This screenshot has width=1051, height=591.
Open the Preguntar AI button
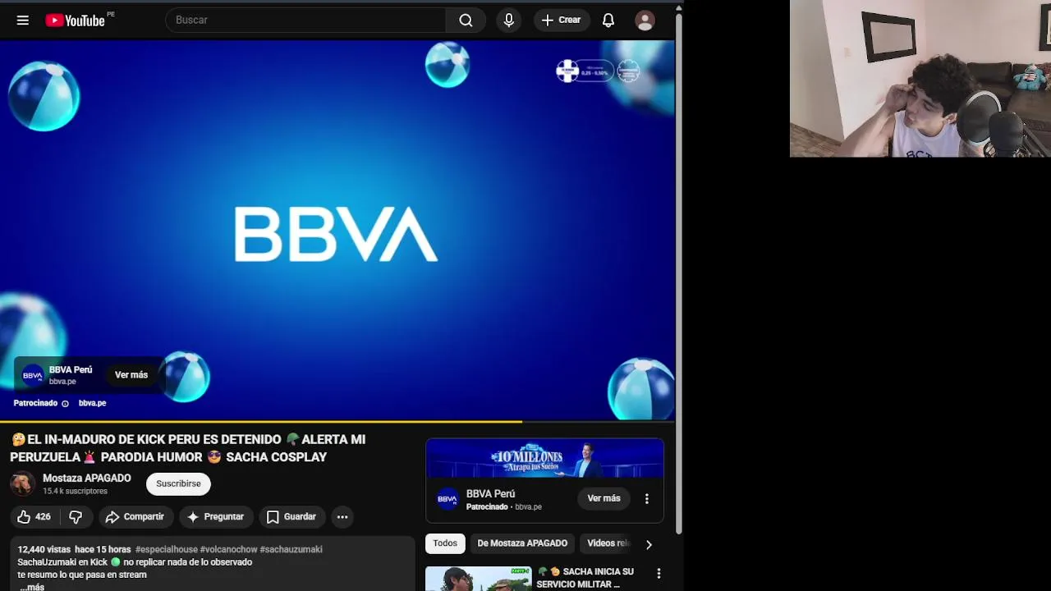215,517
